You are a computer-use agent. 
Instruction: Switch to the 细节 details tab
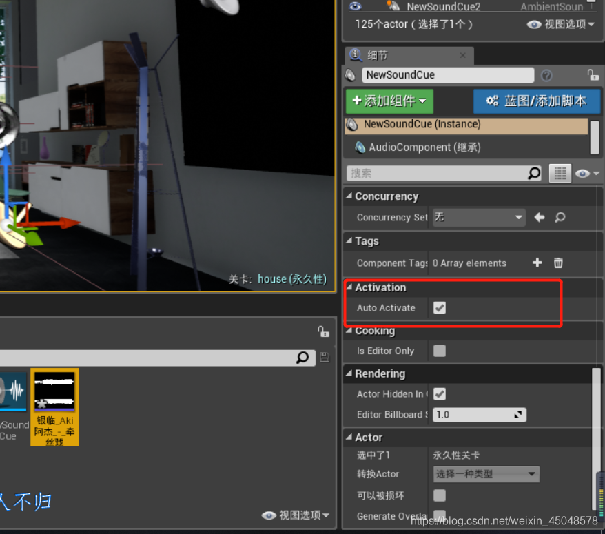409,56
